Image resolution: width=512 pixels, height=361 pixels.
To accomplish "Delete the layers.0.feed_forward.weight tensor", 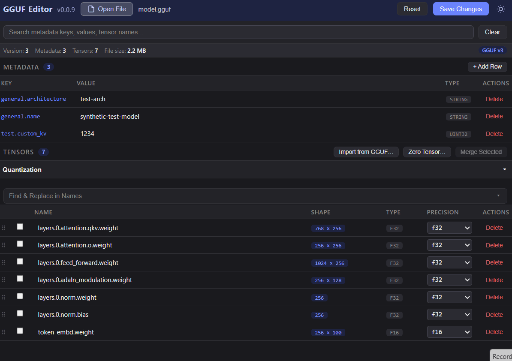I will click(494, 262).
